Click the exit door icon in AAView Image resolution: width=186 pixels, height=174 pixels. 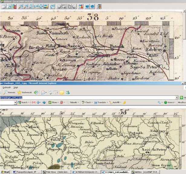click(99, 6)
